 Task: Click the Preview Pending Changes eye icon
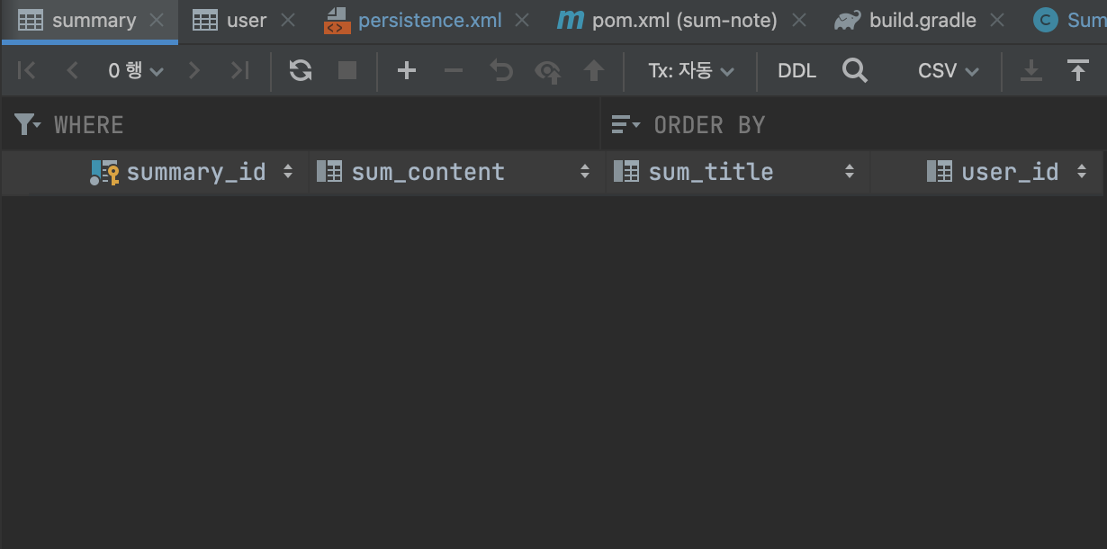coord(548,71)
